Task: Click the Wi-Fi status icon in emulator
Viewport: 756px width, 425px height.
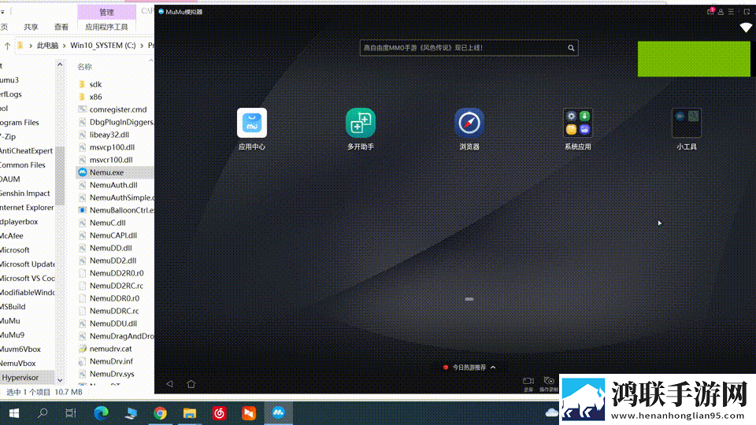Action: [x=746, y=28]
